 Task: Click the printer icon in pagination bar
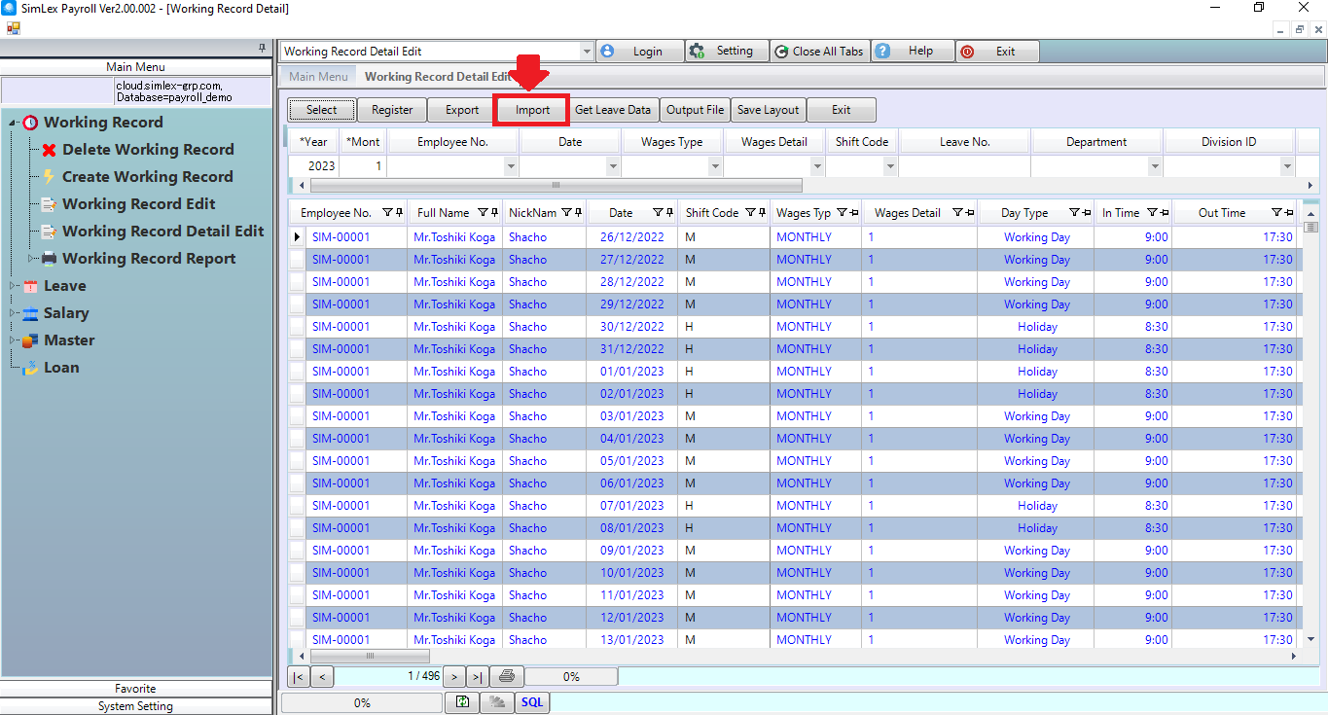[x=506, y=676]
